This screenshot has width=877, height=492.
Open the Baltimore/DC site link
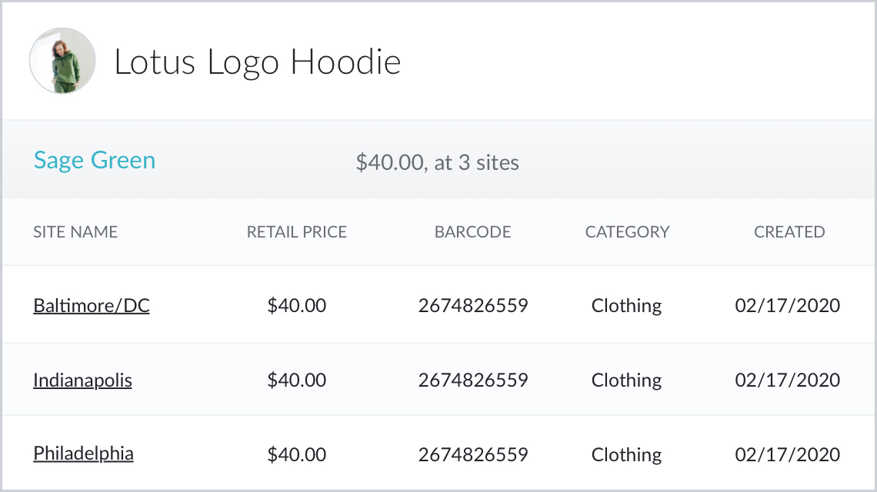point(92,306)
